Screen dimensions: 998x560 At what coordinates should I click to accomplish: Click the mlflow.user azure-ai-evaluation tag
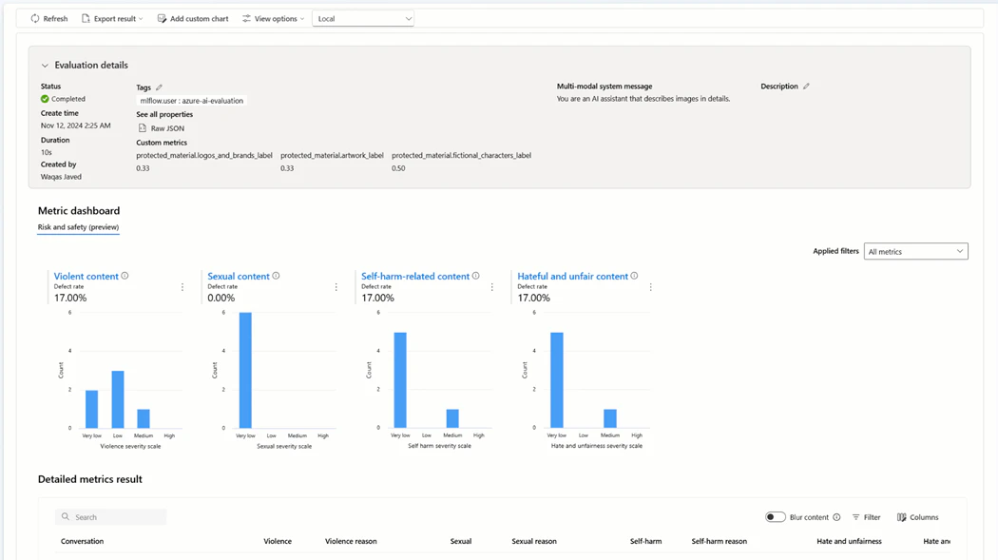192,101
